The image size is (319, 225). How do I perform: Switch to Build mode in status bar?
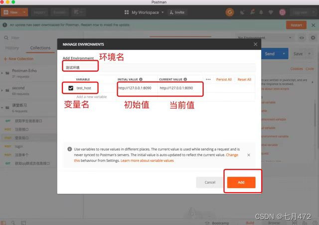click(x=250, y=223)
